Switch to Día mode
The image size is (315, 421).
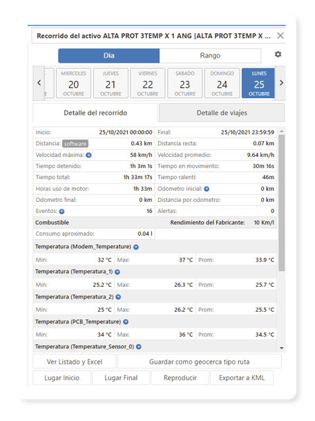pyautogui.click(x=109, y=55)
